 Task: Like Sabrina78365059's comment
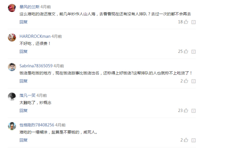186,81
